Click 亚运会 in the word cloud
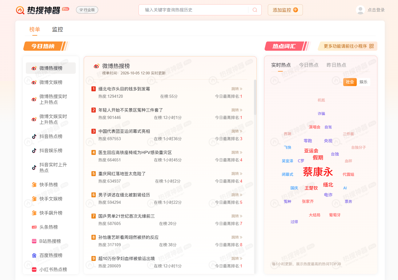The image size is (398, 280). [x=311, y=151]
